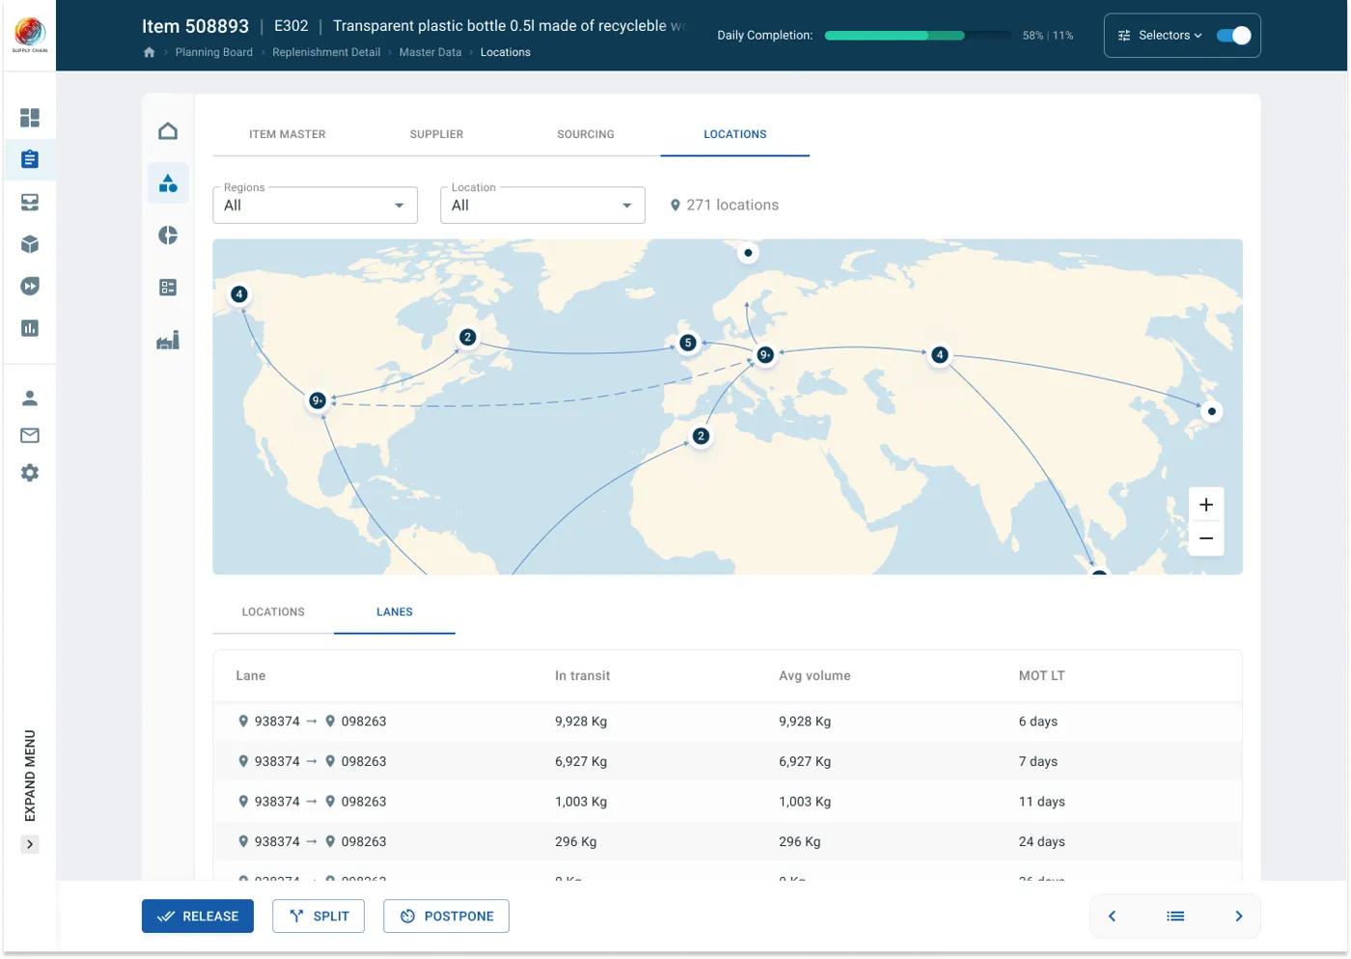Open the inbox tray icon in left sidebar
Viewport: 1351px width, 959px height.
[x=30, y=202]
